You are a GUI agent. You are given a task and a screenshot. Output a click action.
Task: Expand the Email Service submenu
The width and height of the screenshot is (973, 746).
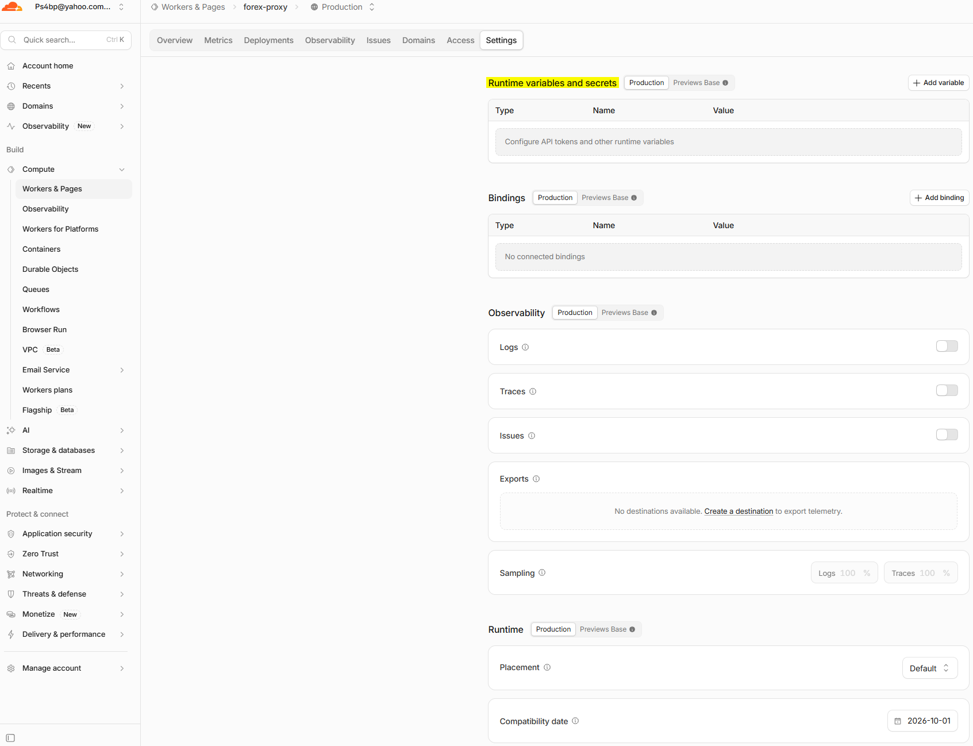click(122, 370)
